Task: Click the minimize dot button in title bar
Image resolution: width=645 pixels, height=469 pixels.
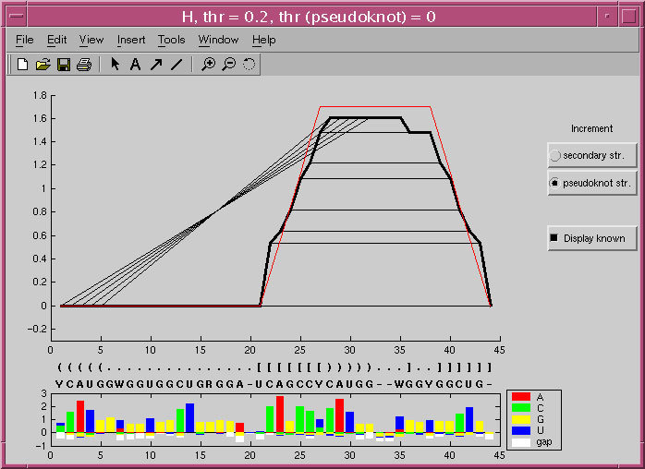Action: click(x=607, y=17)
